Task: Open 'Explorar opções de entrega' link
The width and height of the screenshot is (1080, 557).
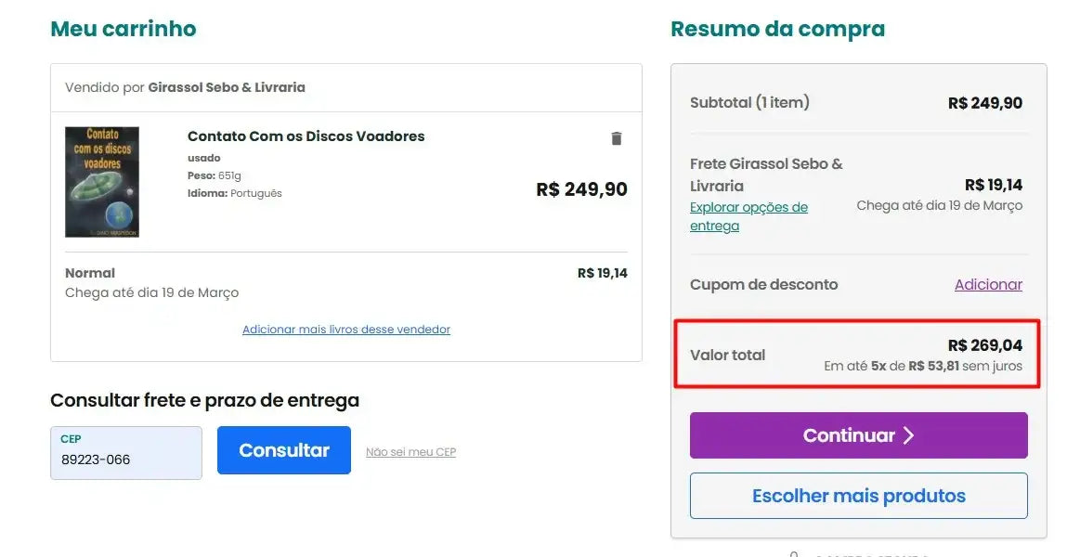Action: pos(748,216)
